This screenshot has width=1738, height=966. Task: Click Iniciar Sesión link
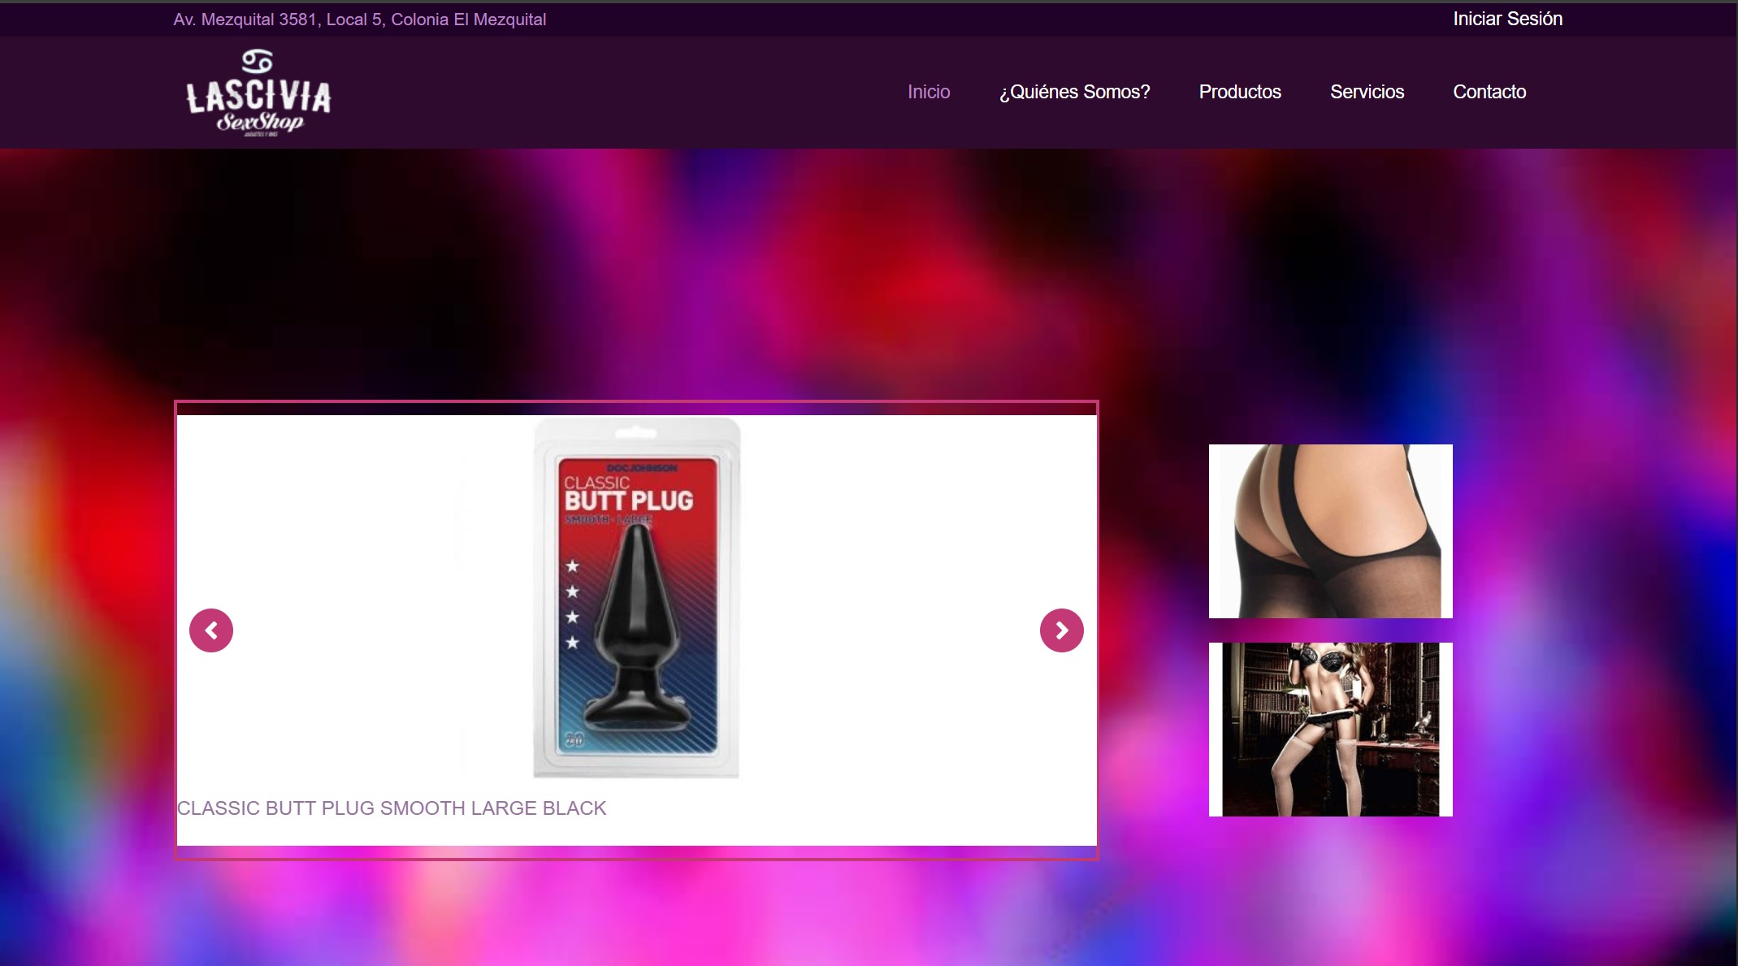click(1507, 19)
